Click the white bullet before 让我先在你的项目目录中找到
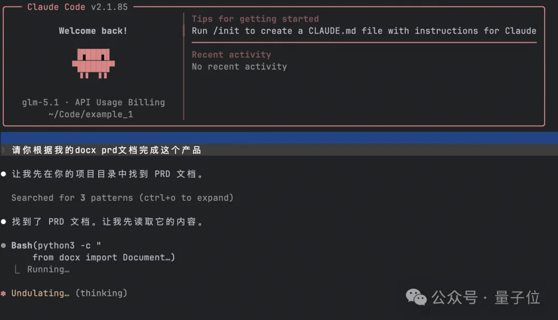The height and width of the screenshot is (320, 558). point(4,174)
